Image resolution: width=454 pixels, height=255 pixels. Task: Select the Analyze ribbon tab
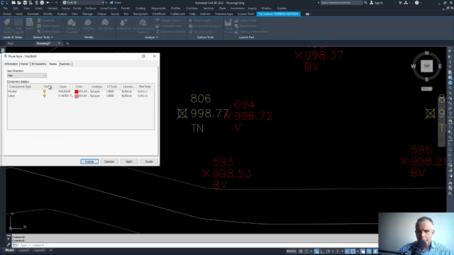pos(62,14)
